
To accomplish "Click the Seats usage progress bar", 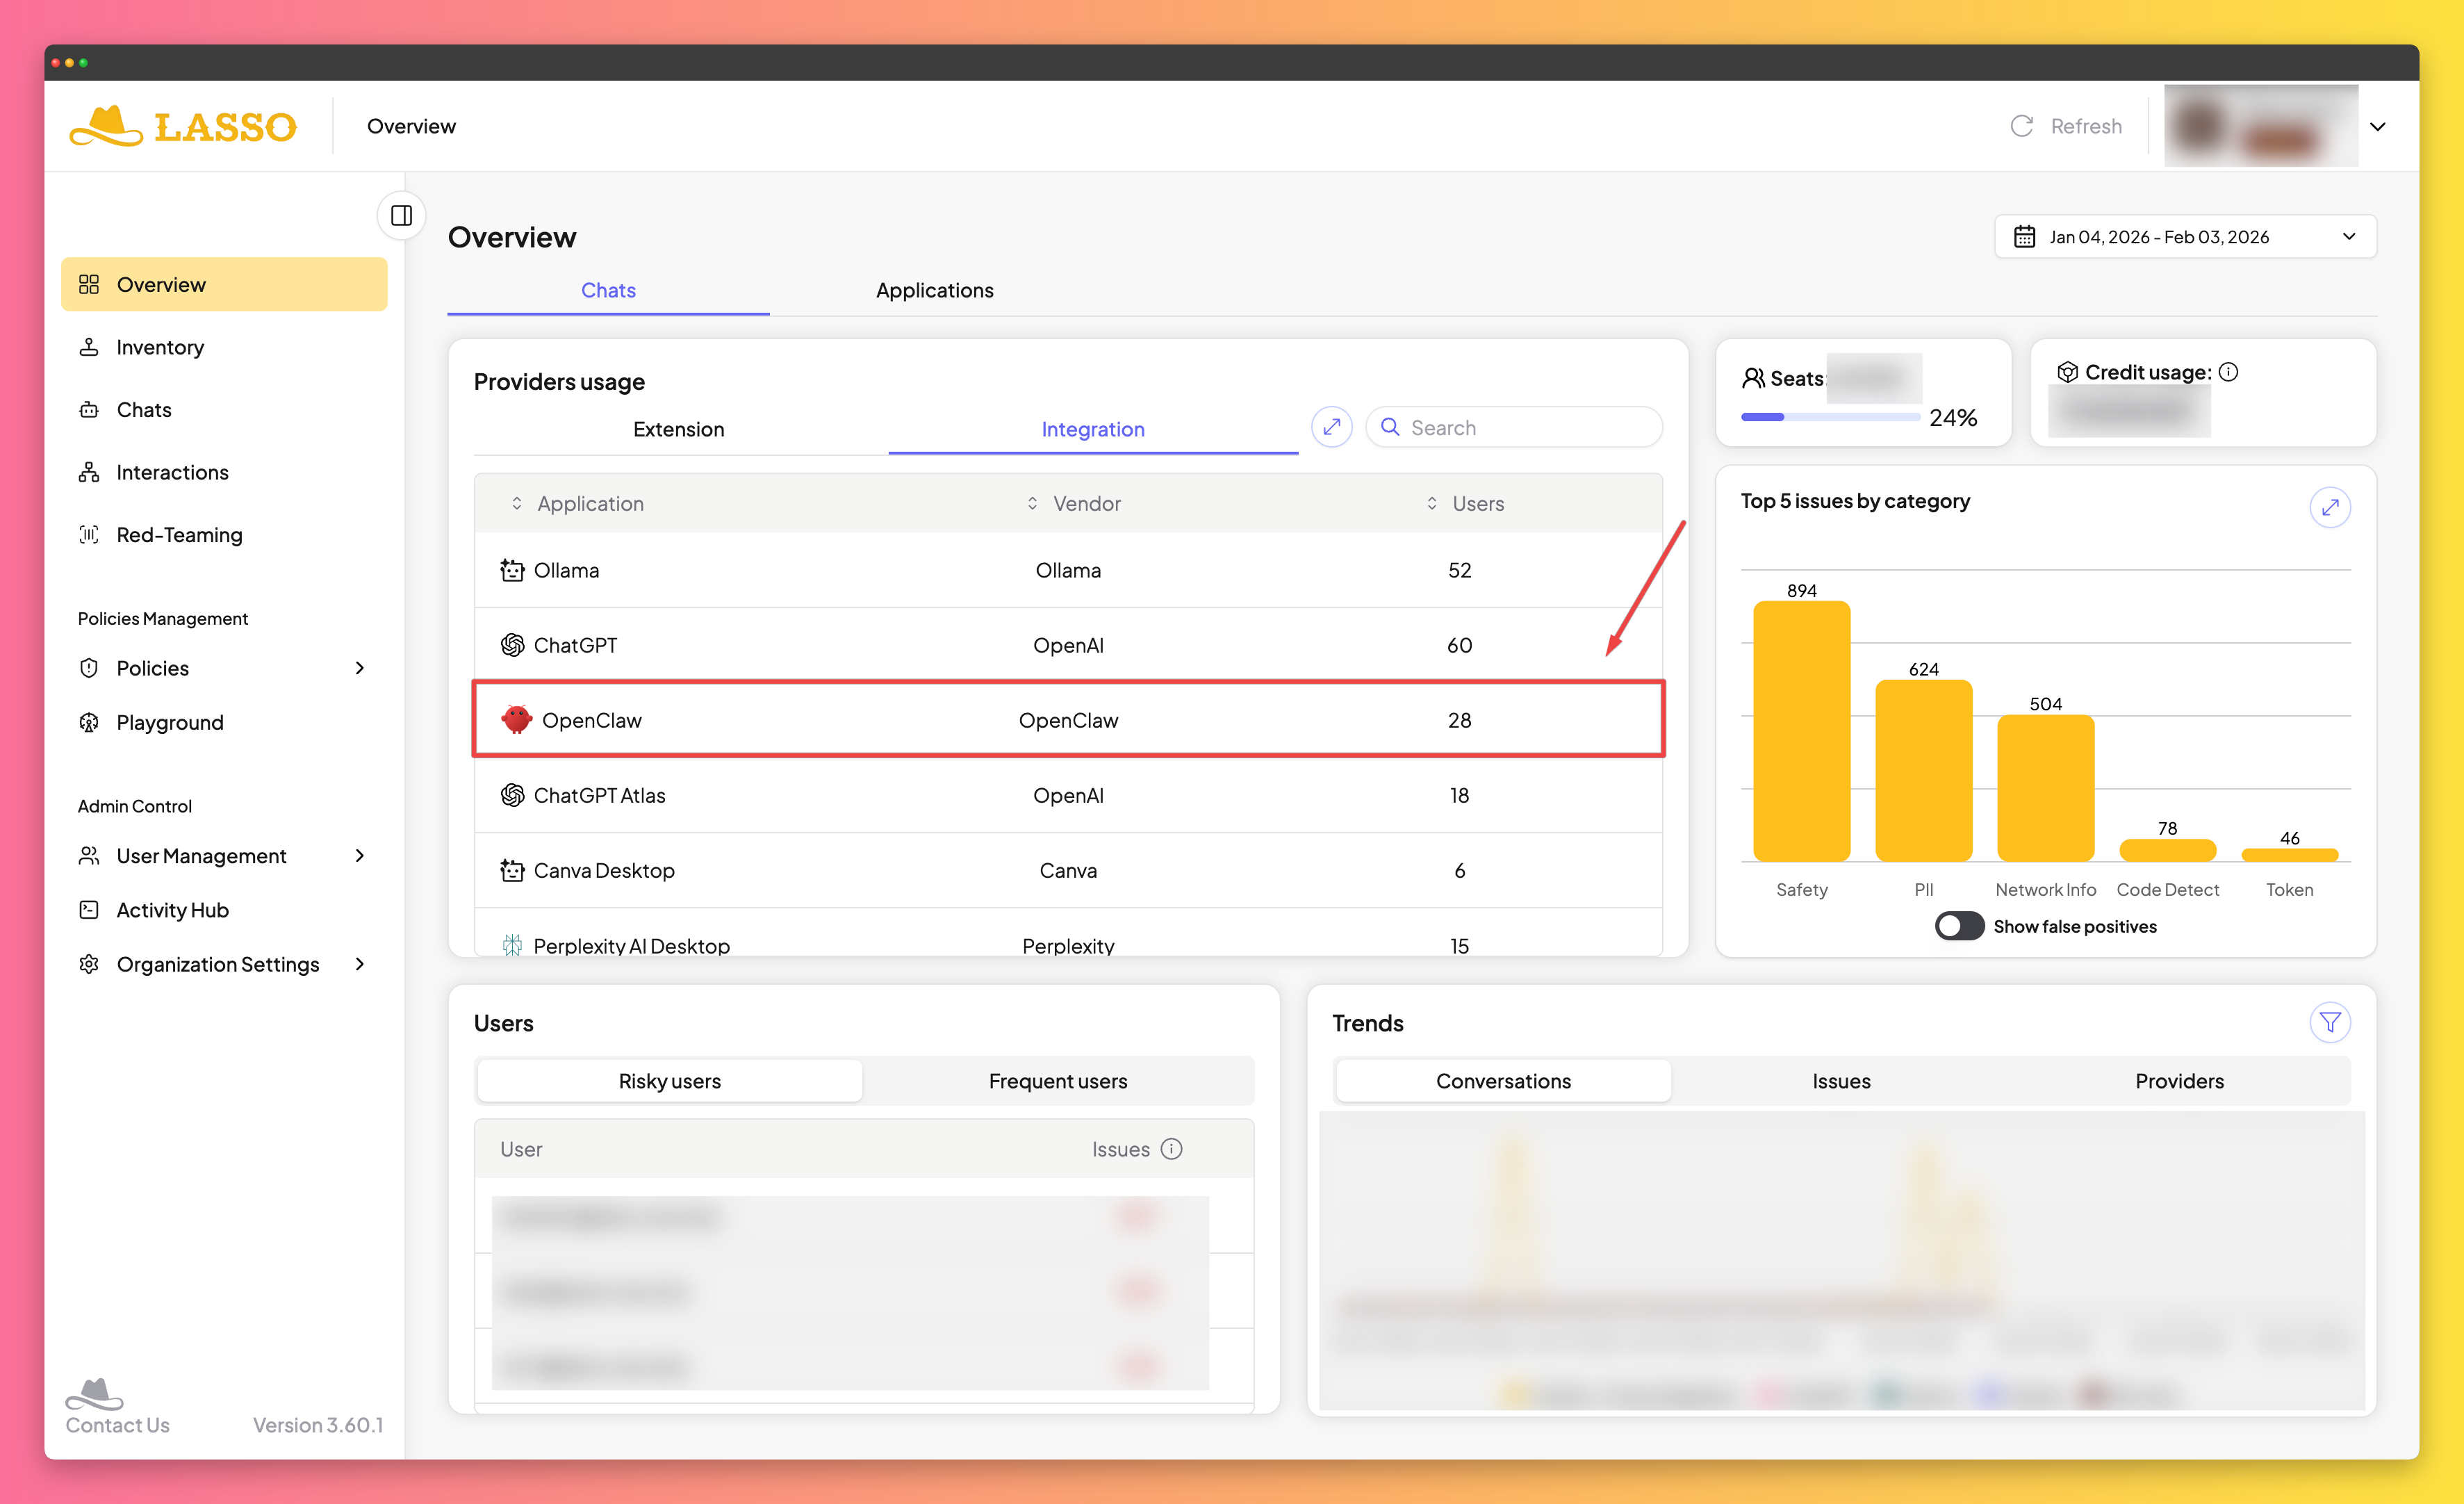I will coord(1829,417).
